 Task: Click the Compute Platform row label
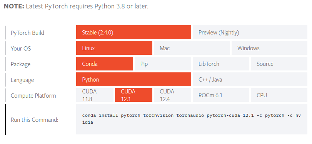33,96
